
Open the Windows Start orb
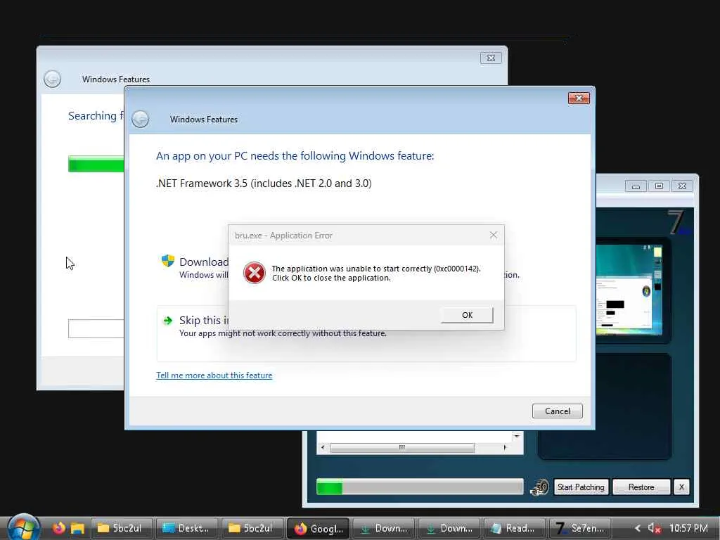[23, 527]
